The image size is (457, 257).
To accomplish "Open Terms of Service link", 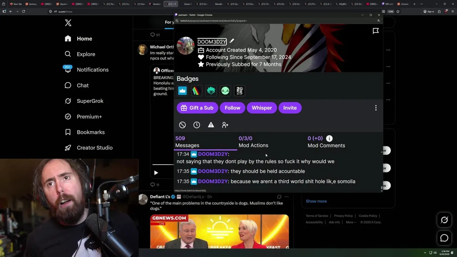I will click(x=317, y=216).
